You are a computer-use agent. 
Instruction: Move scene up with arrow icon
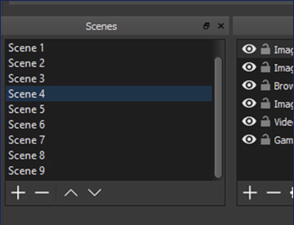pyautogui.click(x=71, y=193)
